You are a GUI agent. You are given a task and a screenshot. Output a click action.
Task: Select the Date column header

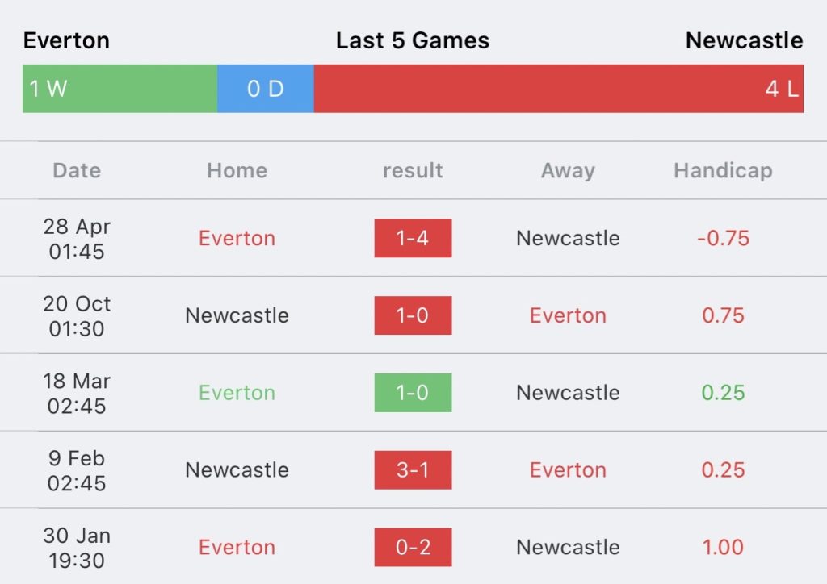coord(77,171)
